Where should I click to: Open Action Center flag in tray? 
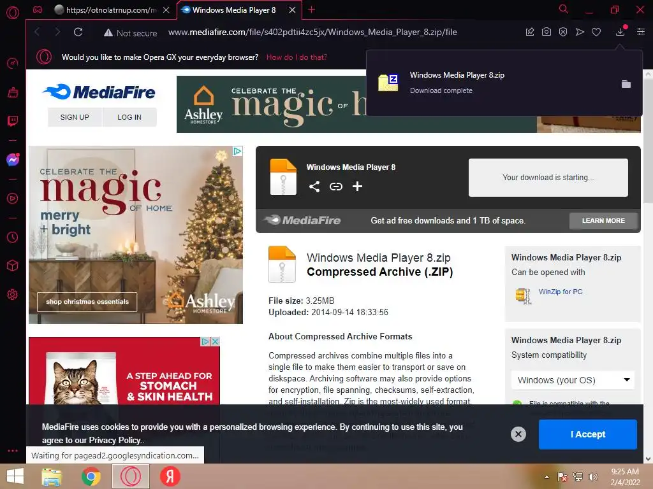click(x=562, y=477)
